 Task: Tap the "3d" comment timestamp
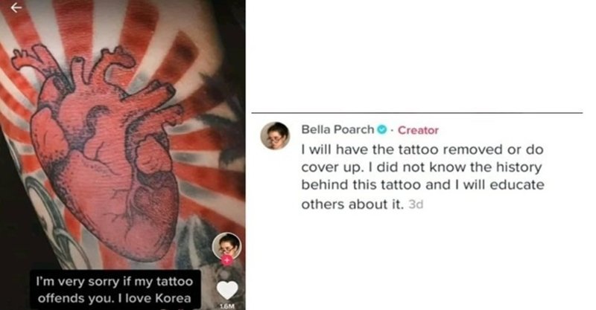(416, 204)
